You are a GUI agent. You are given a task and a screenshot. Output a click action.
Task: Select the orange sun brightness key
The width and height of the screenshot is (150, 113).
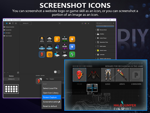pos(72,39)
